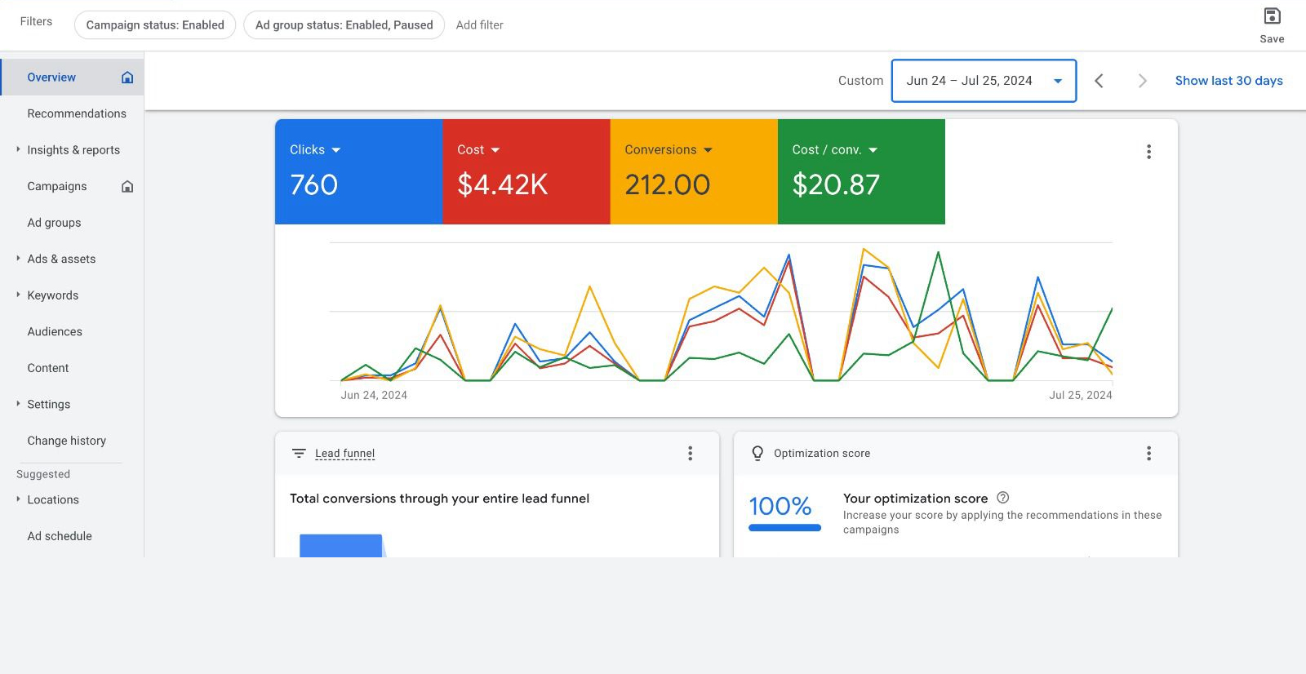Open the Lead funnel card options menu
Screen dimensions: 1306x674
pyautogui.click(x=690, y=454)
